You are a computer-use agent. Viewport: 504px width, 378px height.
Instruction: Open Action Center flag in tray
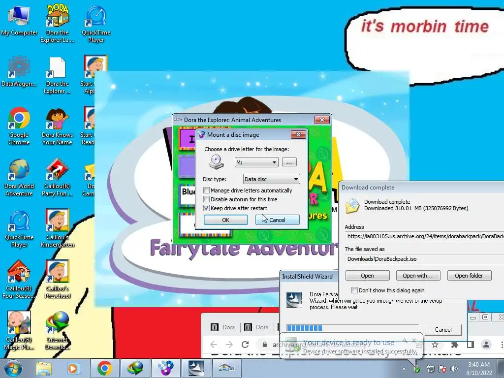coord(442,369)
